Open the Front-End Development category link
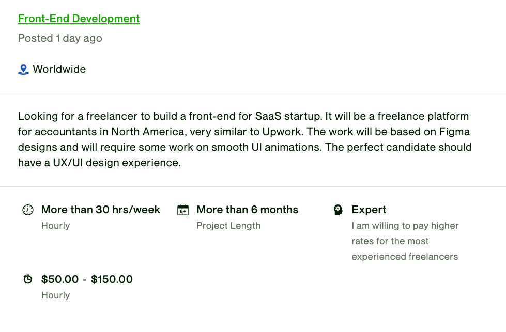Viewport: 506px width, 332px height. (x=79, y=19)
